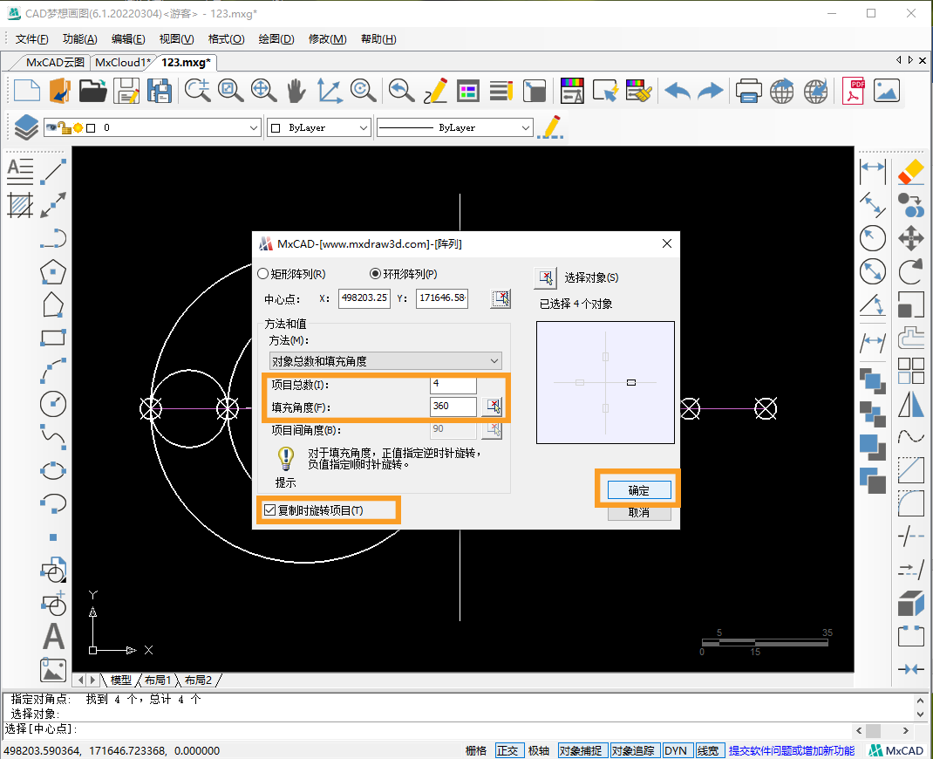
Task: Select the polar array radio button
Action: coord(376,274)
